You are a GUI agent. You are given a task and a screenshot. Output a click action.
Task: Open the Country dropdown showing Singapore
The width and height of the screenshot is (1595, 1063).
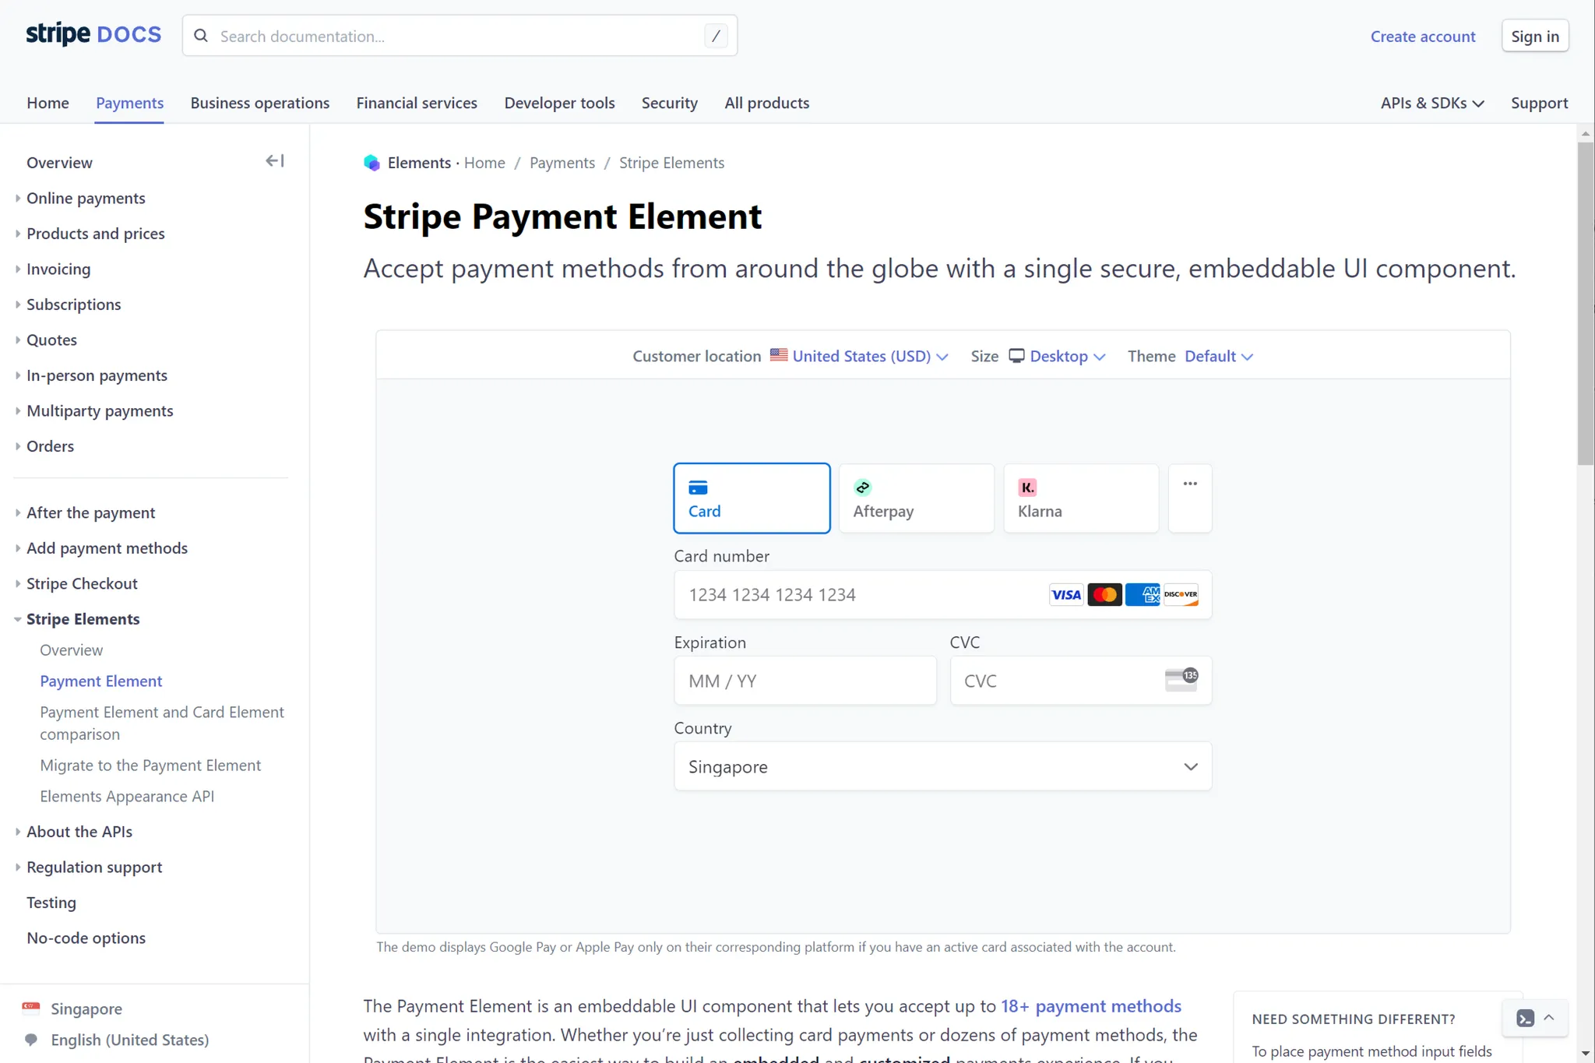coord(942,766)
